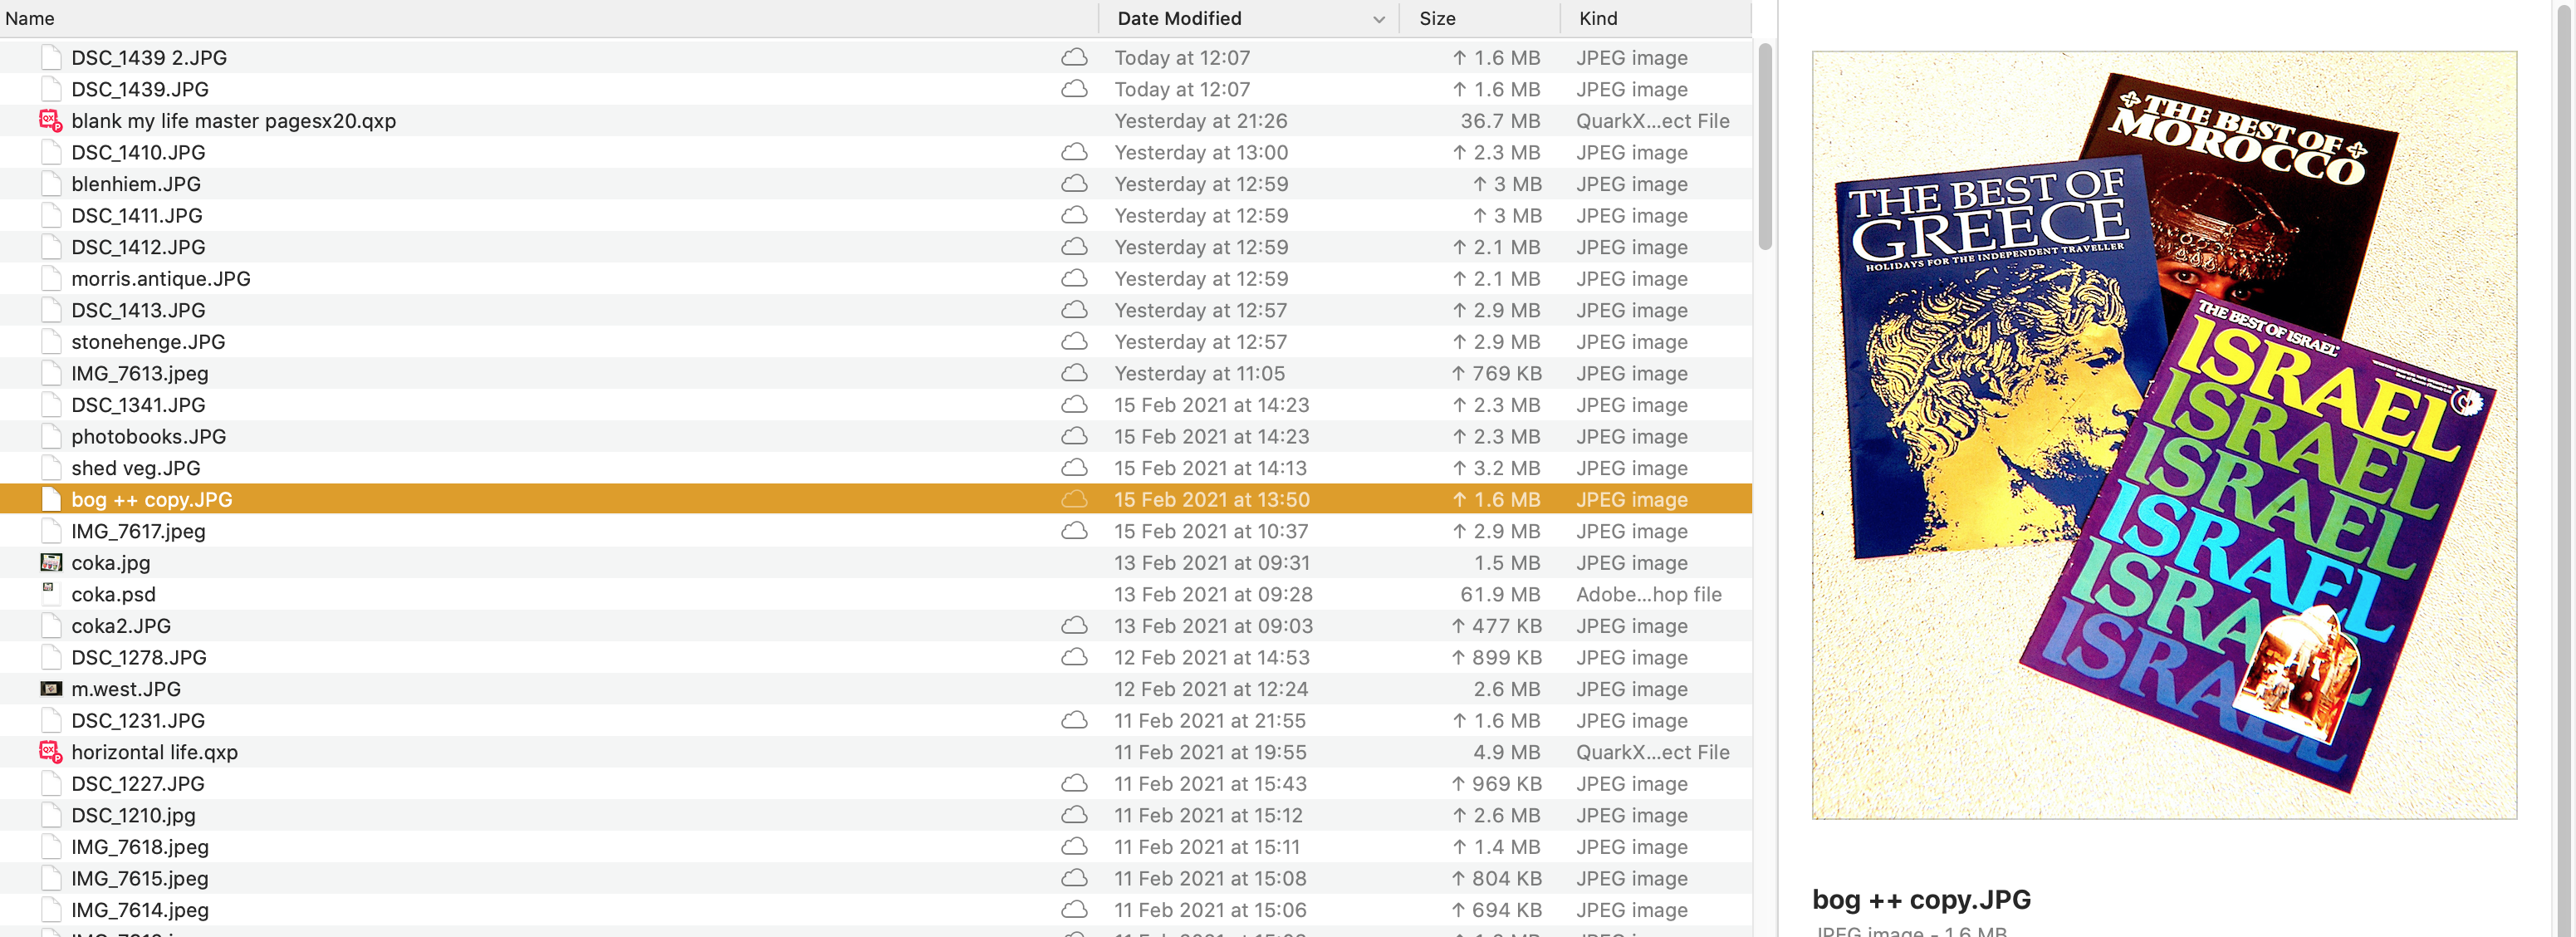Click the file list vertical scrollbar
The width and height of the screenshot is (2576, 937).
[1764, 146]
